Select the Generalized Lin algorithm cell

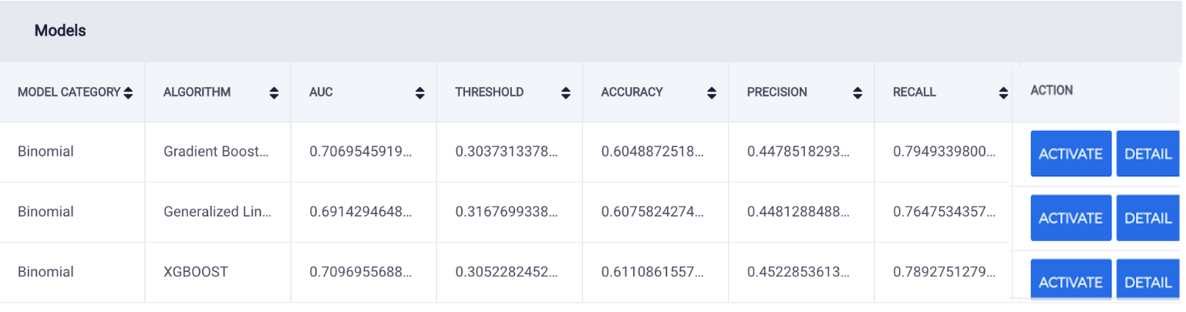[x=218, y=212]
